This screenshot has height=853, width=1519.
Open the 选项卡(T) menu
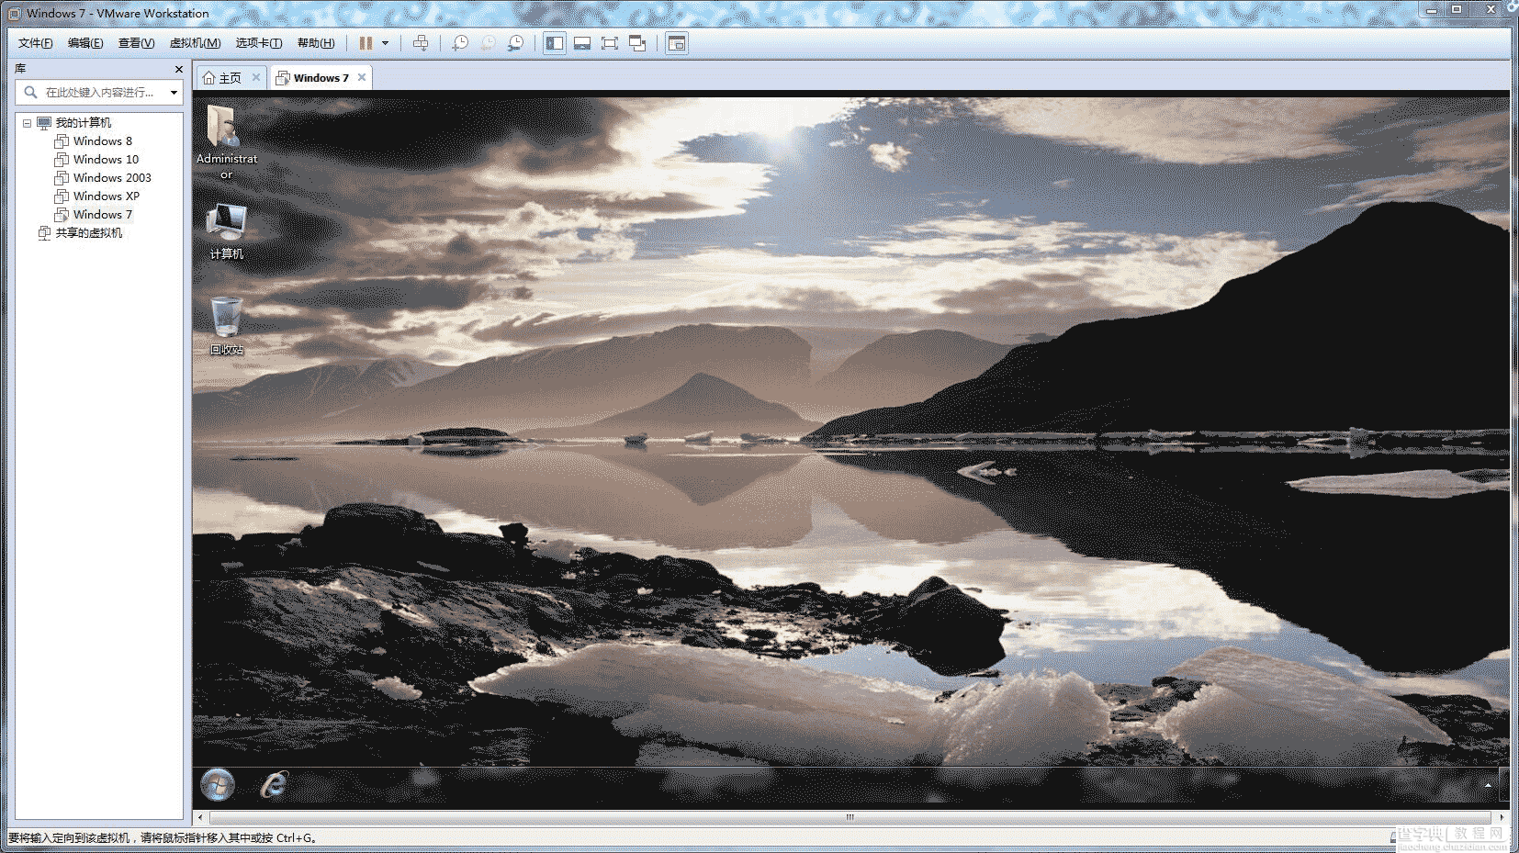tap(259, 43)
